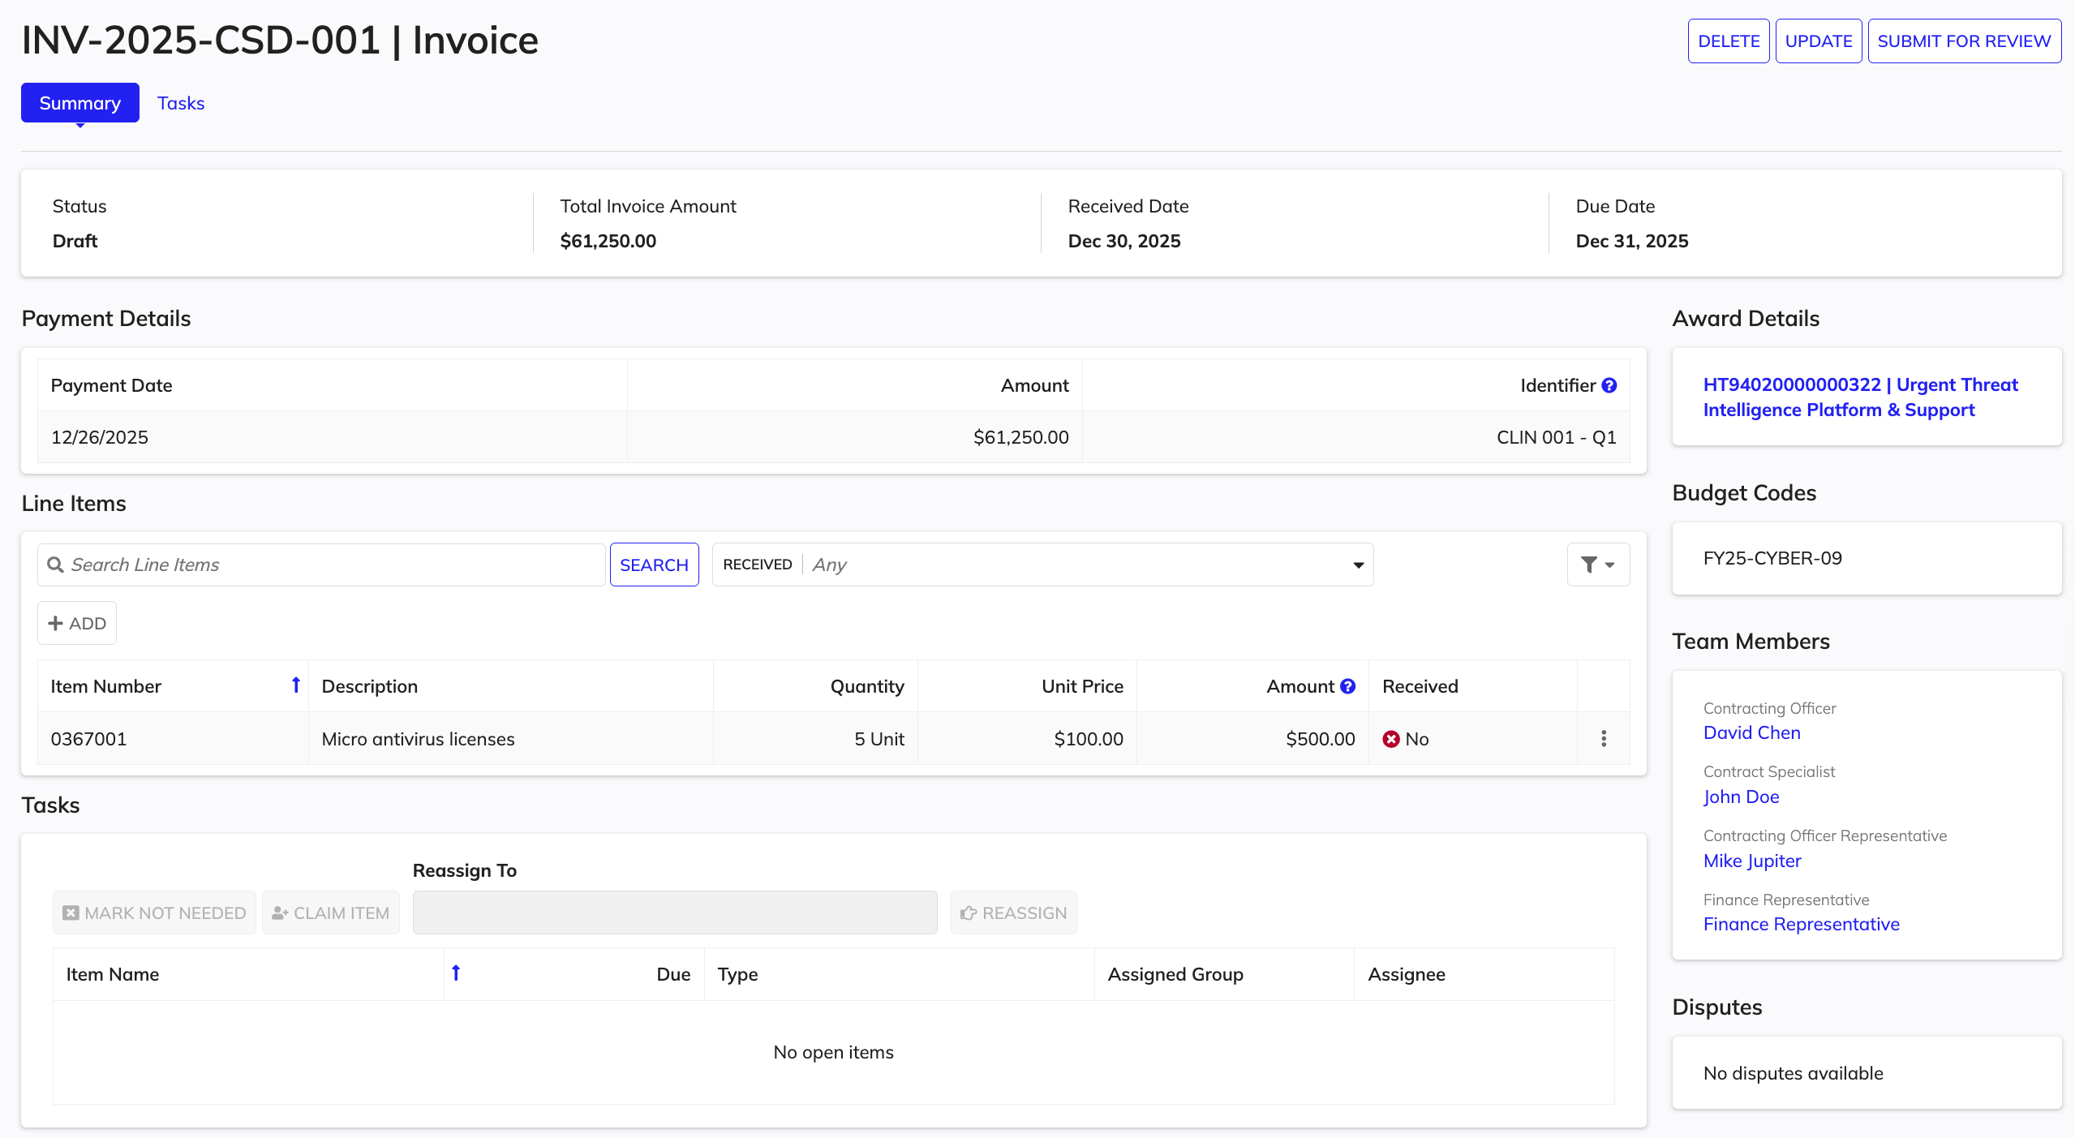The width and height of the screenshot is (2075, 1138).
Task: Click the Assigned Group column header
Action: tap(1175, 974)
